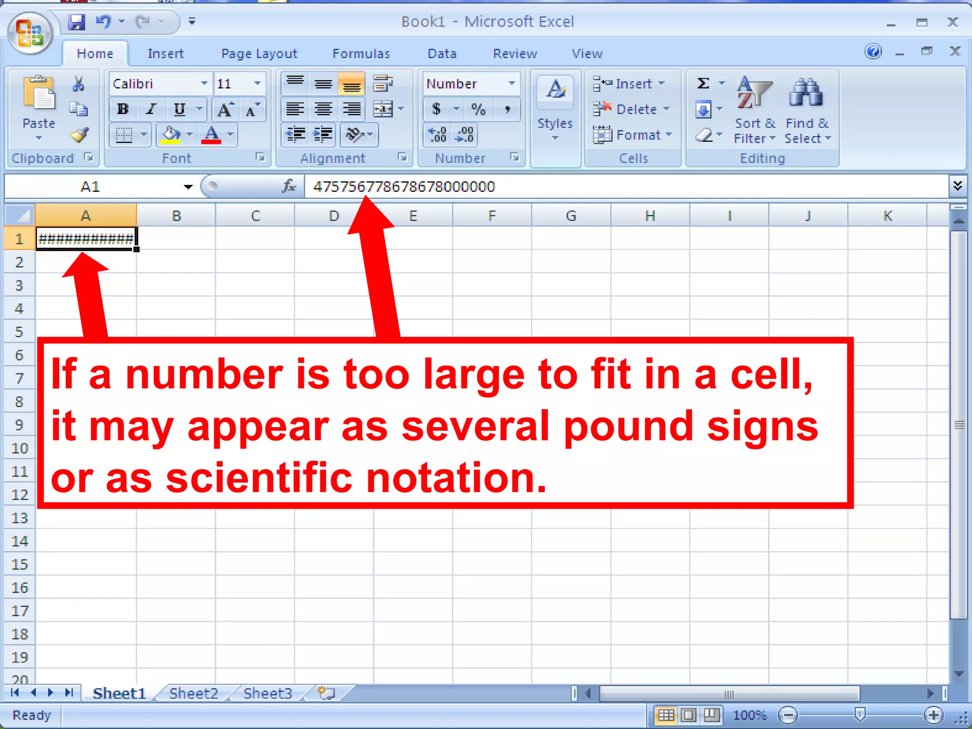Open Microsoft Excel Help question mark

coord(873,51)
